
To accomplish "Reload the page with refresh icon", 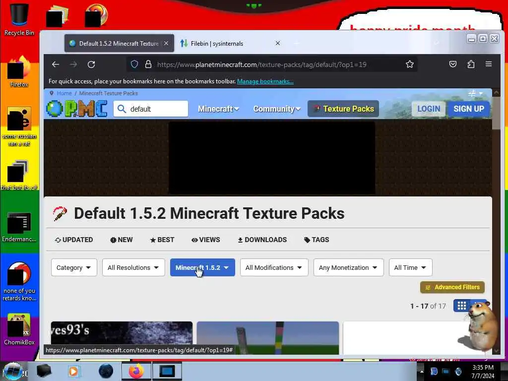I will point(91,64).
